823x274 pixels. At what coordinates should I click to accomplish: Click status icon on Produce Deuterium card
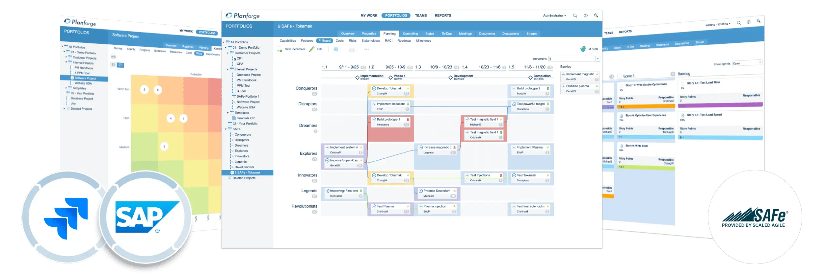(x=420, y=191)
